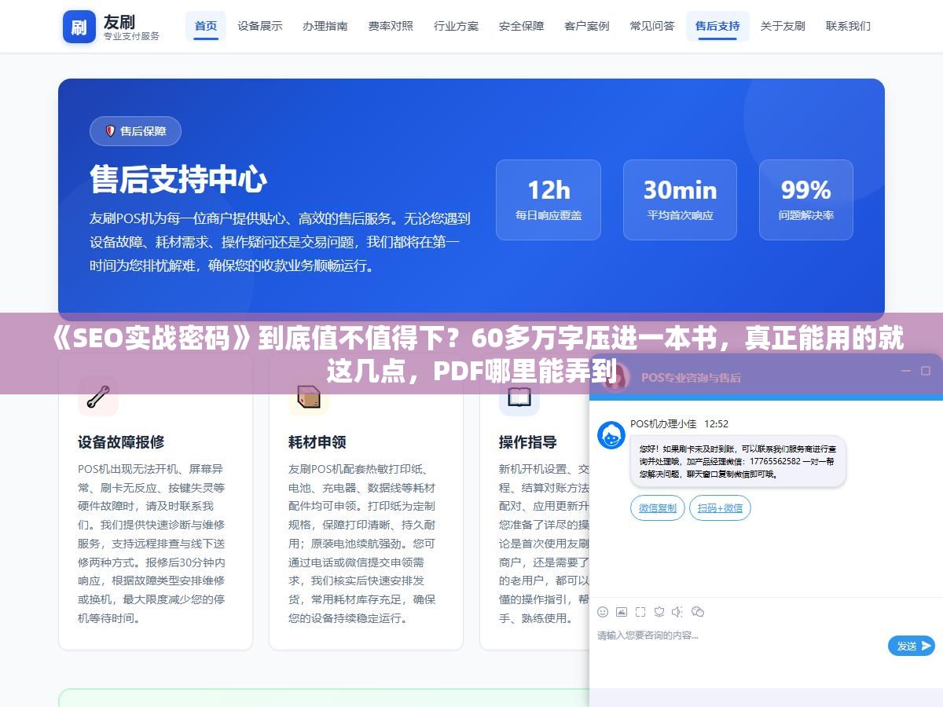Click the 操作指导 card title
Viewport: 943px width, 707px height.
tap(528, 442)
